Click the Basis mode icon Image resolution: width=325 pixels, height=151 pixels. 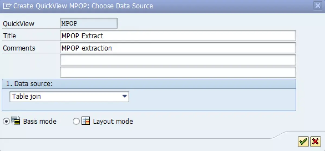click(x=16, y=121)
